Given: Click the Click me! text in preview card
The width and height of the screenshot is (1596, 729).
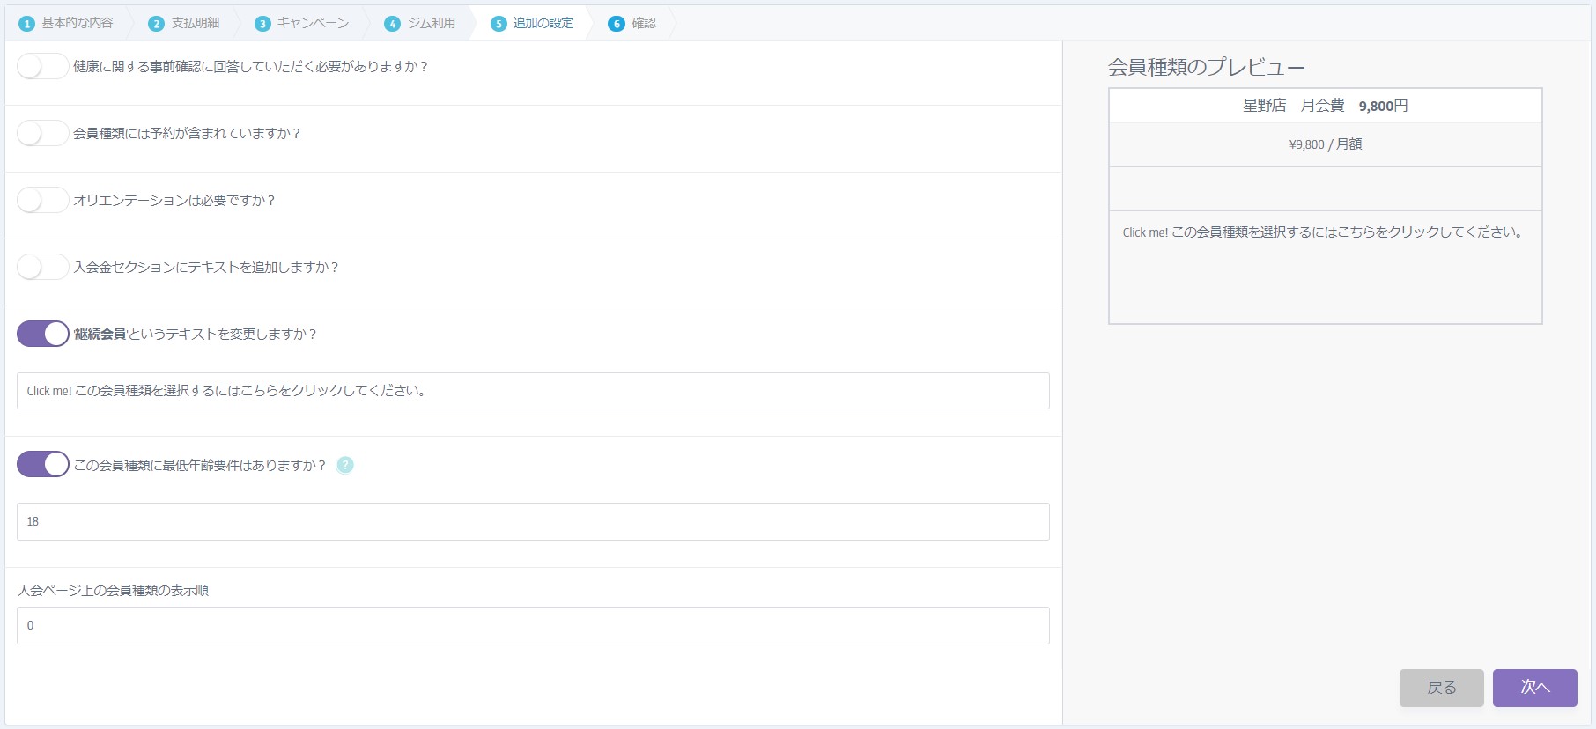Looking at the screenshot, I should (x=1324, y=232).
